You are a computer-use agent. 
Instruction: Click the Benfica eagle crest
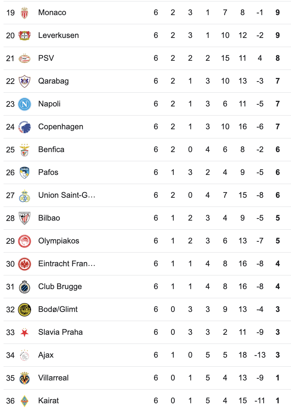click(x=24, y=150)
